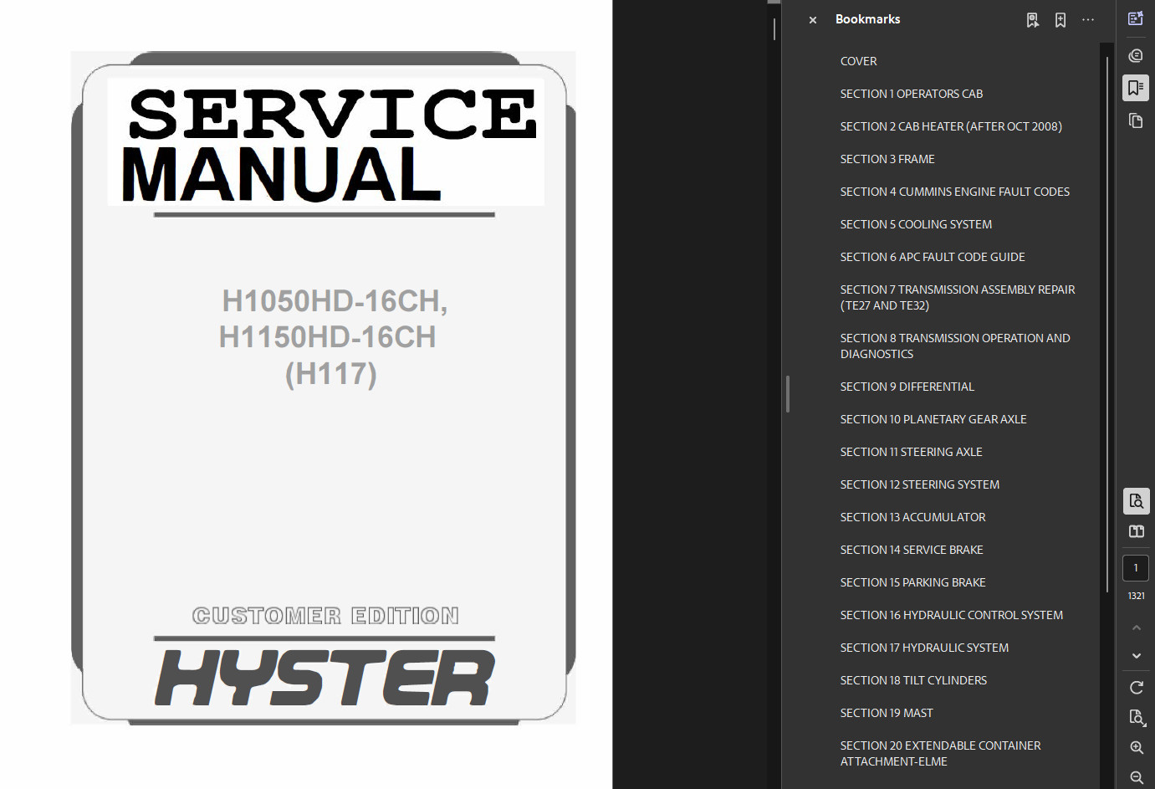Open SECTION 10 PLANETARY GEAR AXLE

click(x=933, y=419)
